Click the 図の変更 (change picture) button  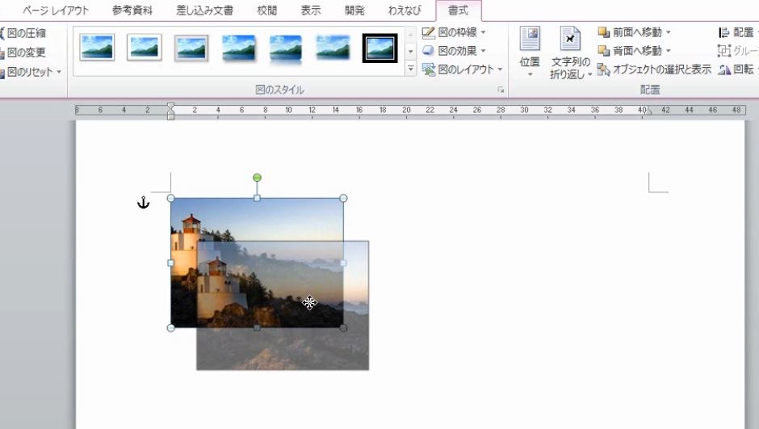[23, 53]
